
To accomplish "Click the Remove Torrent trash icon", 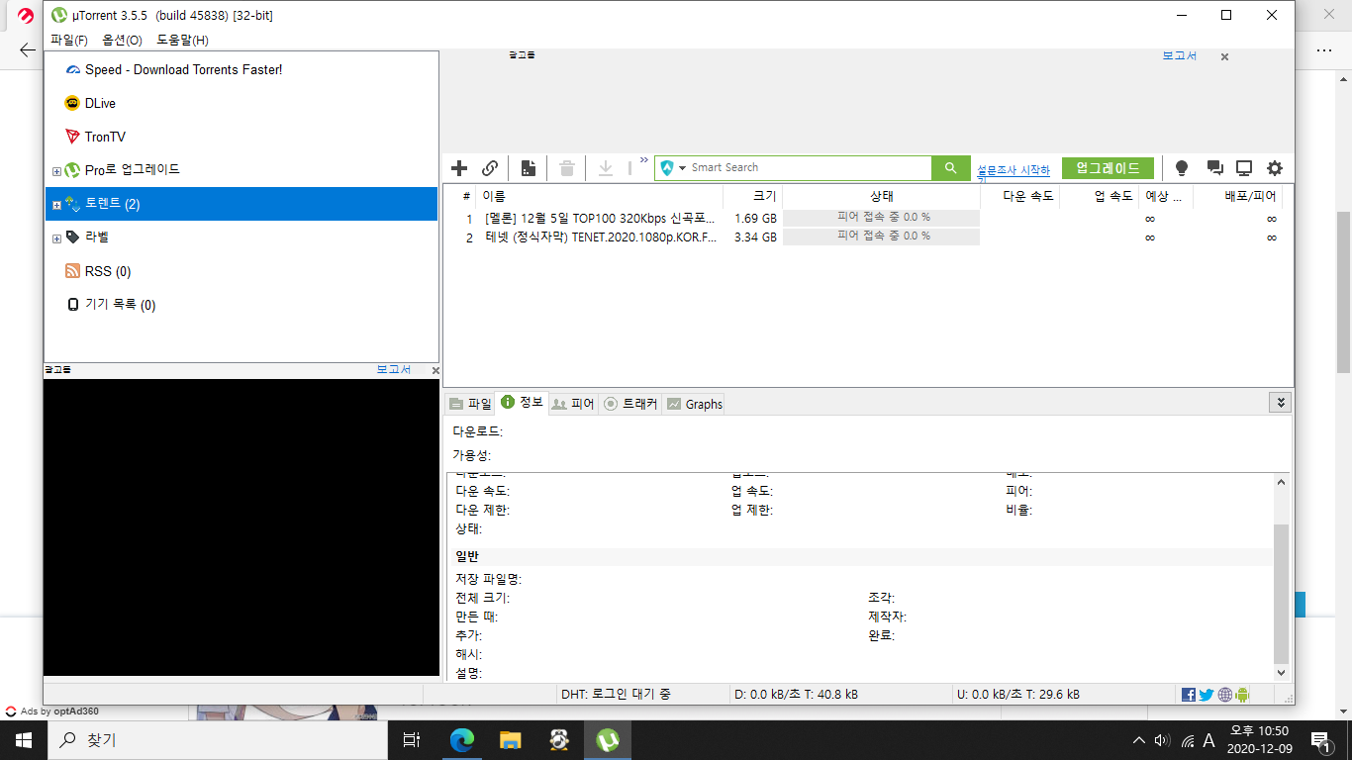I will point(567,168).
